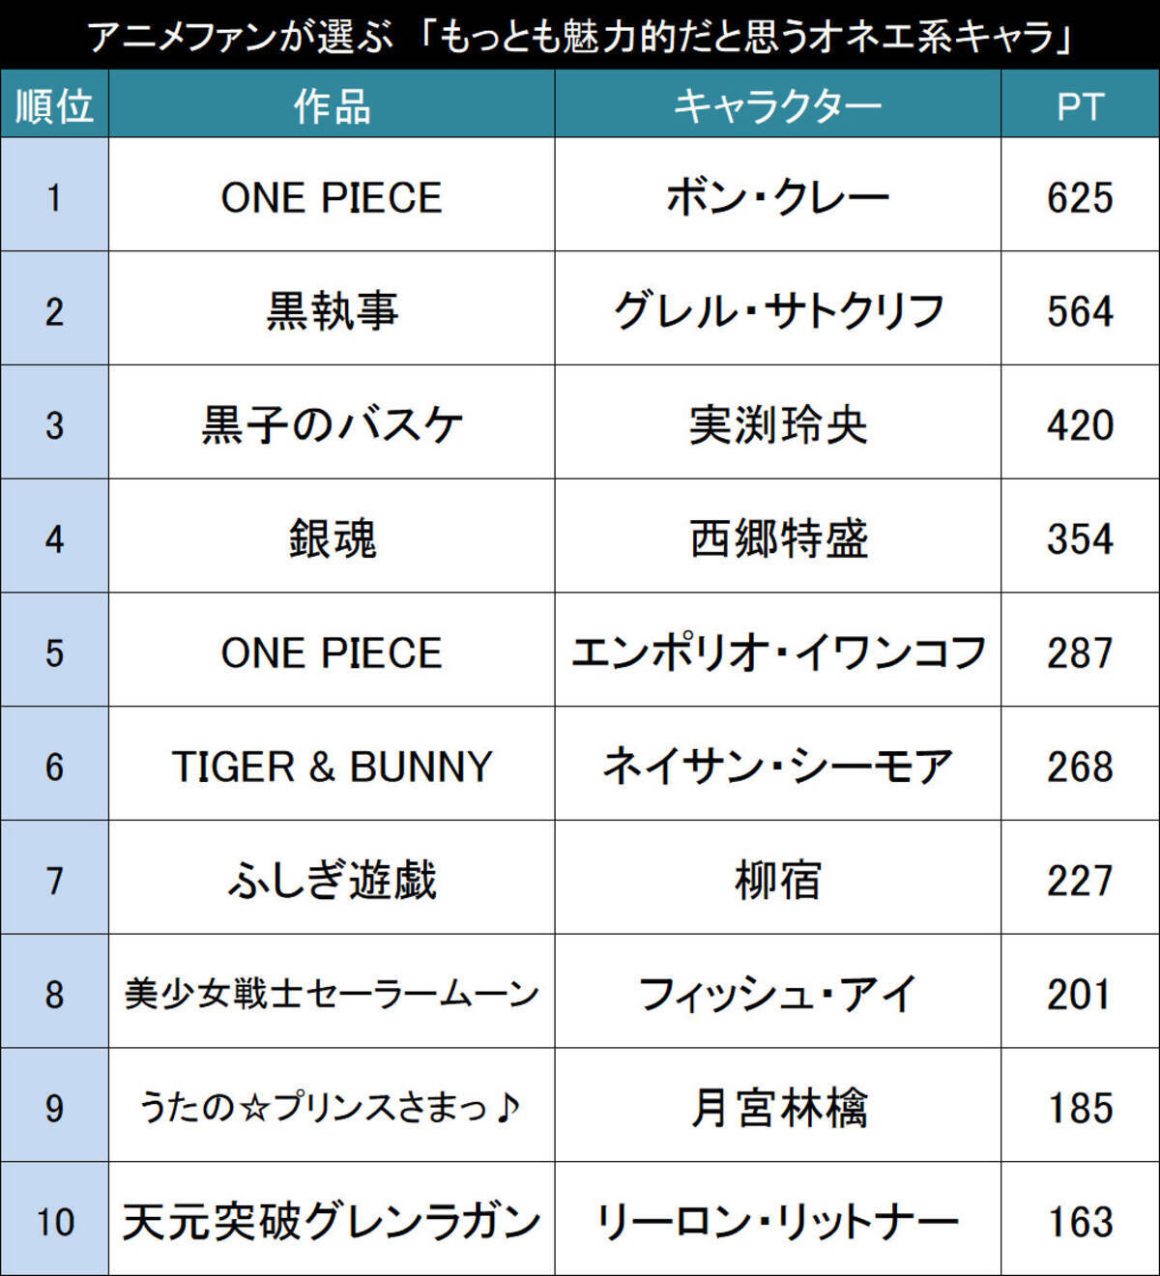
Task: Select the 銀魂 title cell
Action: (x=332, y=536)
